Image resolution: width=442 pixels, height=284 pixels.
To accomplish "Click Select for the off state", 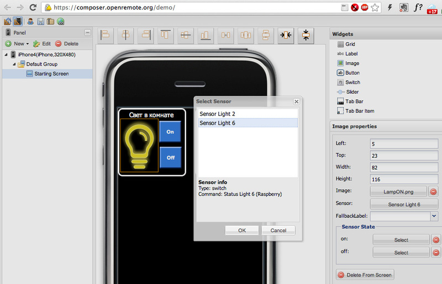I will pos(401,253).
